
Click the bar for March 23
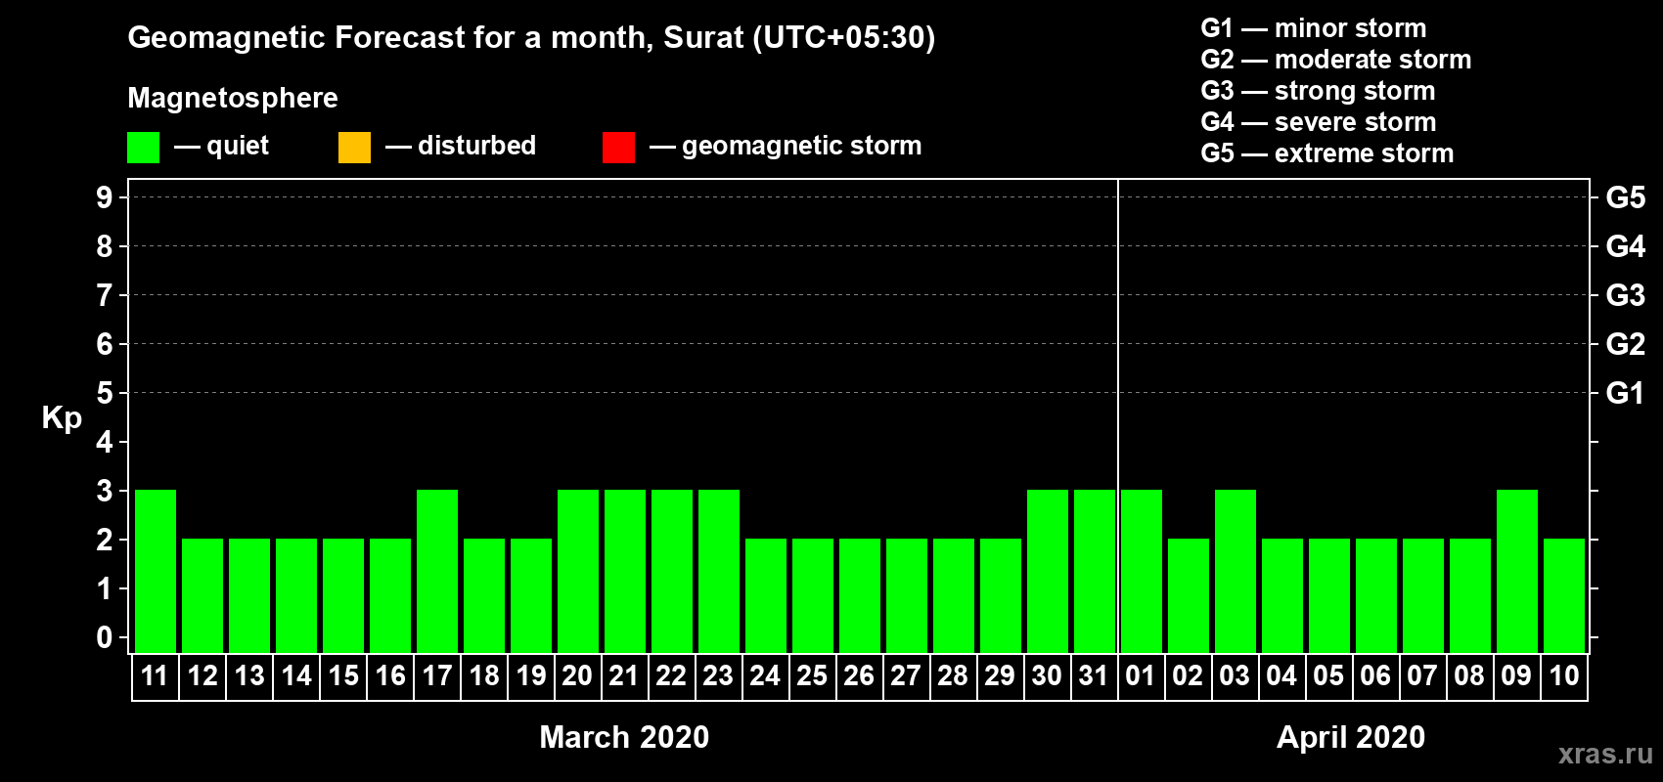click(x=719, y=571)
